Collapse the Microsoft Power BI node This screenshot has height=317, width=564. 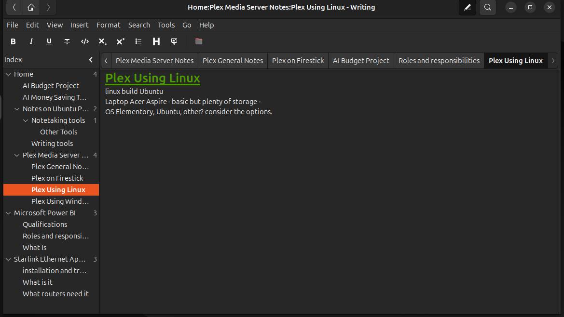coord(8,213)
